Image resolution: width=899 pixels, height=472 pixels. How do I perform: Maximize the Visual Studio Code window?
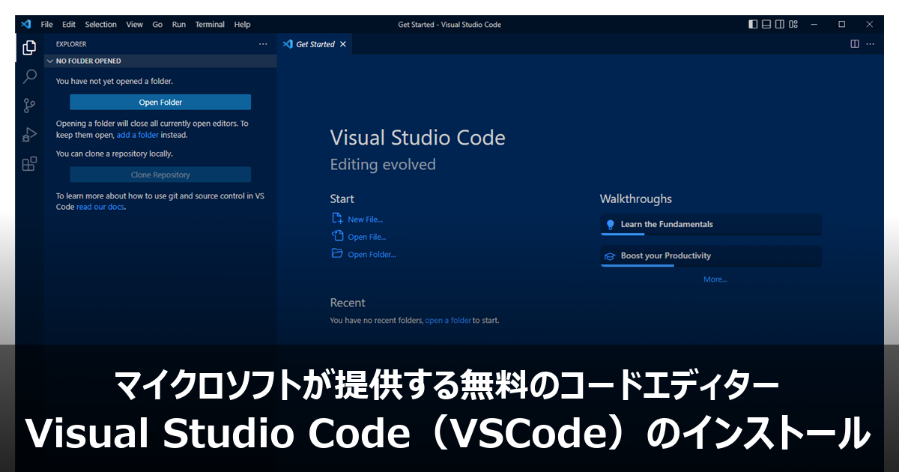[841, 24]
